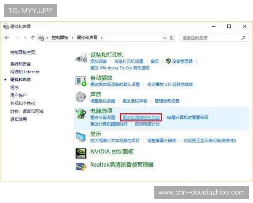
Task: Open 控制面板主页 in the sidebar
Action: (x=23, y=52)
